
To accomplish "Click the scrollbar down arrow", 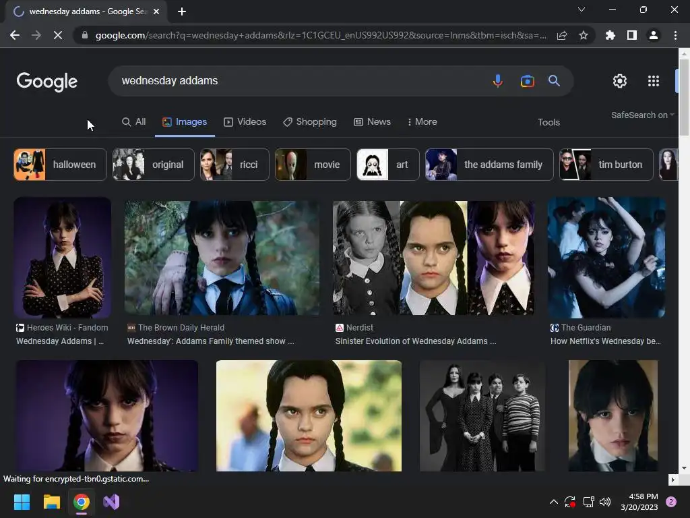I will click(x=684, y=468).
